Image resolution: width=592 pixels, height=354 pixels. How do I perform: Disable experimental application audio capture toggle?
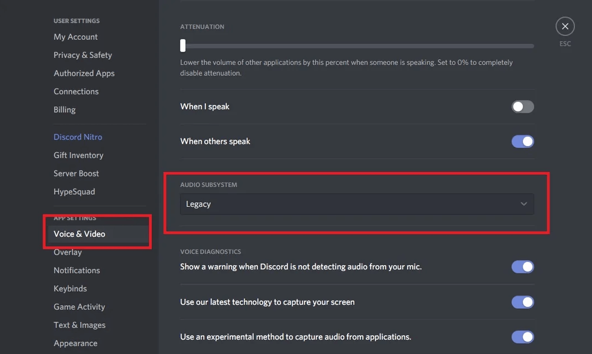coord(522,337)
